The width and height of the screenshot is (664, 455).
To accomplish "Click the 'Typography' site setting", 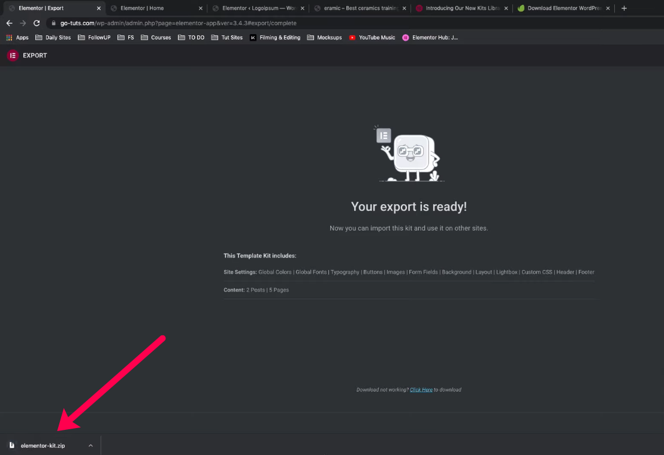I will tap(345, 272).
